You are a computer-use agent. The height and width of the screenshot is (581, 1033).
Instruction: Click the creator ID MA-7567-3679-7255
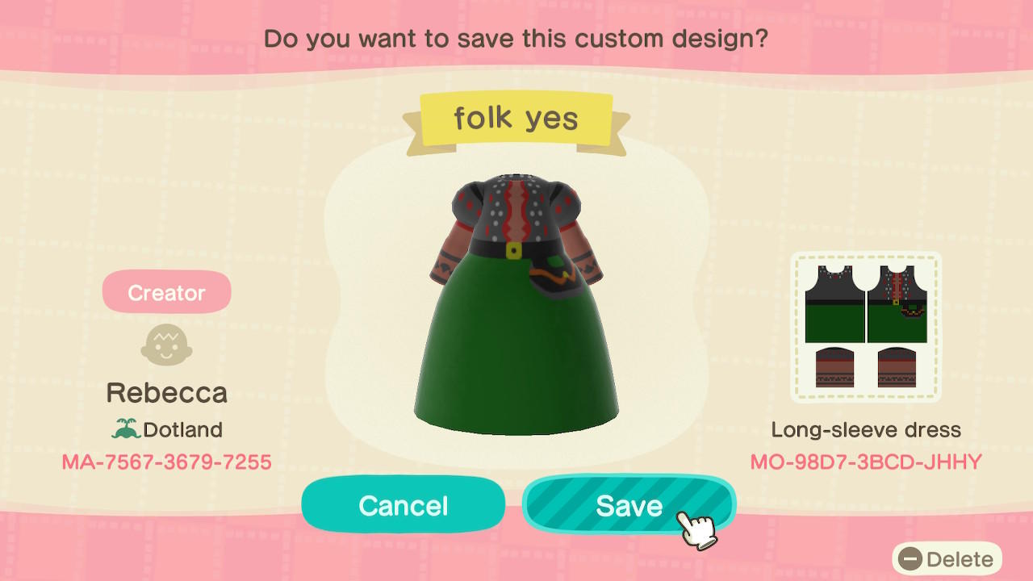tap(166, 462)
